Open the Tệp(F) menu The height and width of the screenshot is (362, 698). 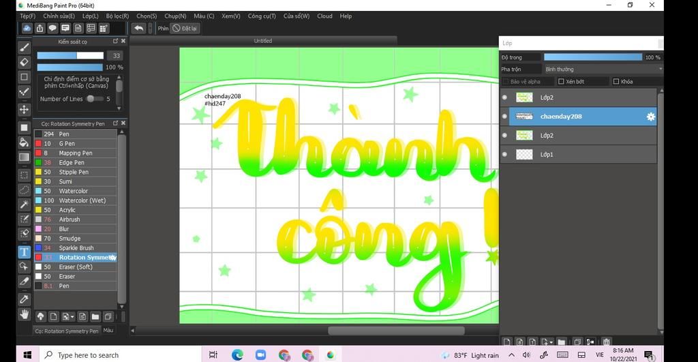click(x=27, y=16)
